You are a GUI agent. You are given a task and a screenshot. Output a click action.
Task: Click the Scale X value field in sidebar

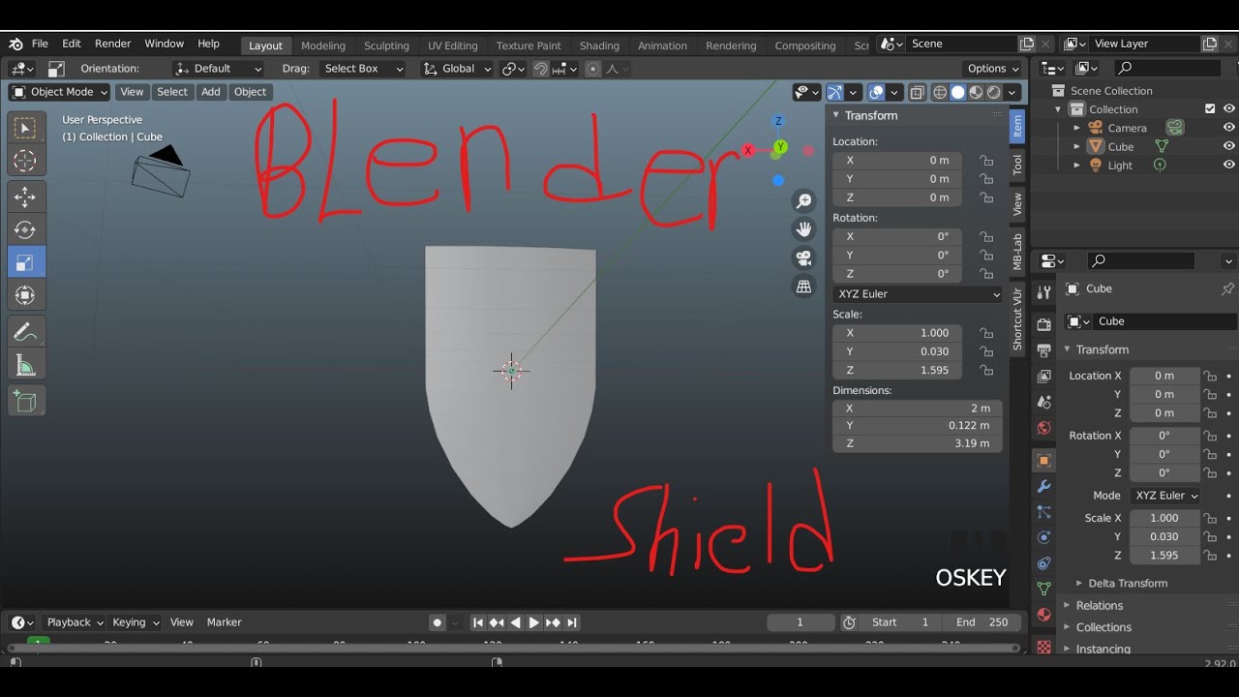897,333
